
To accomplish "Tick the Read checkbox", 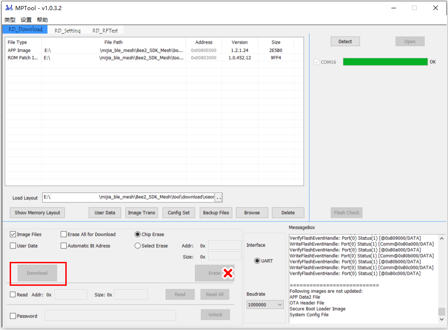I will click(13, 295).
